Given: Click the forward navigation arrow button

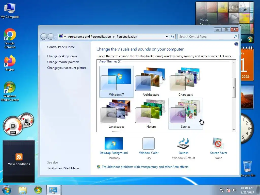Looking at the screenshot, I should pyautogui.click(x=51, y=37).
